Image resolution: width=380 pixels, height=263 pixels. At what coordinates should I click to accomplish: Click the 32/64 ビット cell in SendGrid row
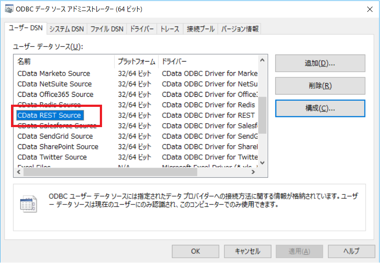[x=135, y=136]
